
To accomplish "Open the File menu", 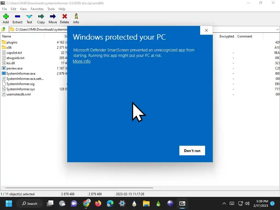I will (4, 9).
